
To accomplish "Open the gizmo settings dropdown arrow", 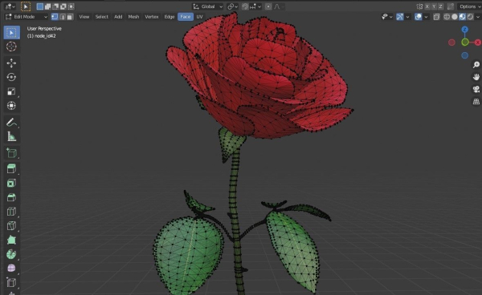I will click(x=407, y=17).
